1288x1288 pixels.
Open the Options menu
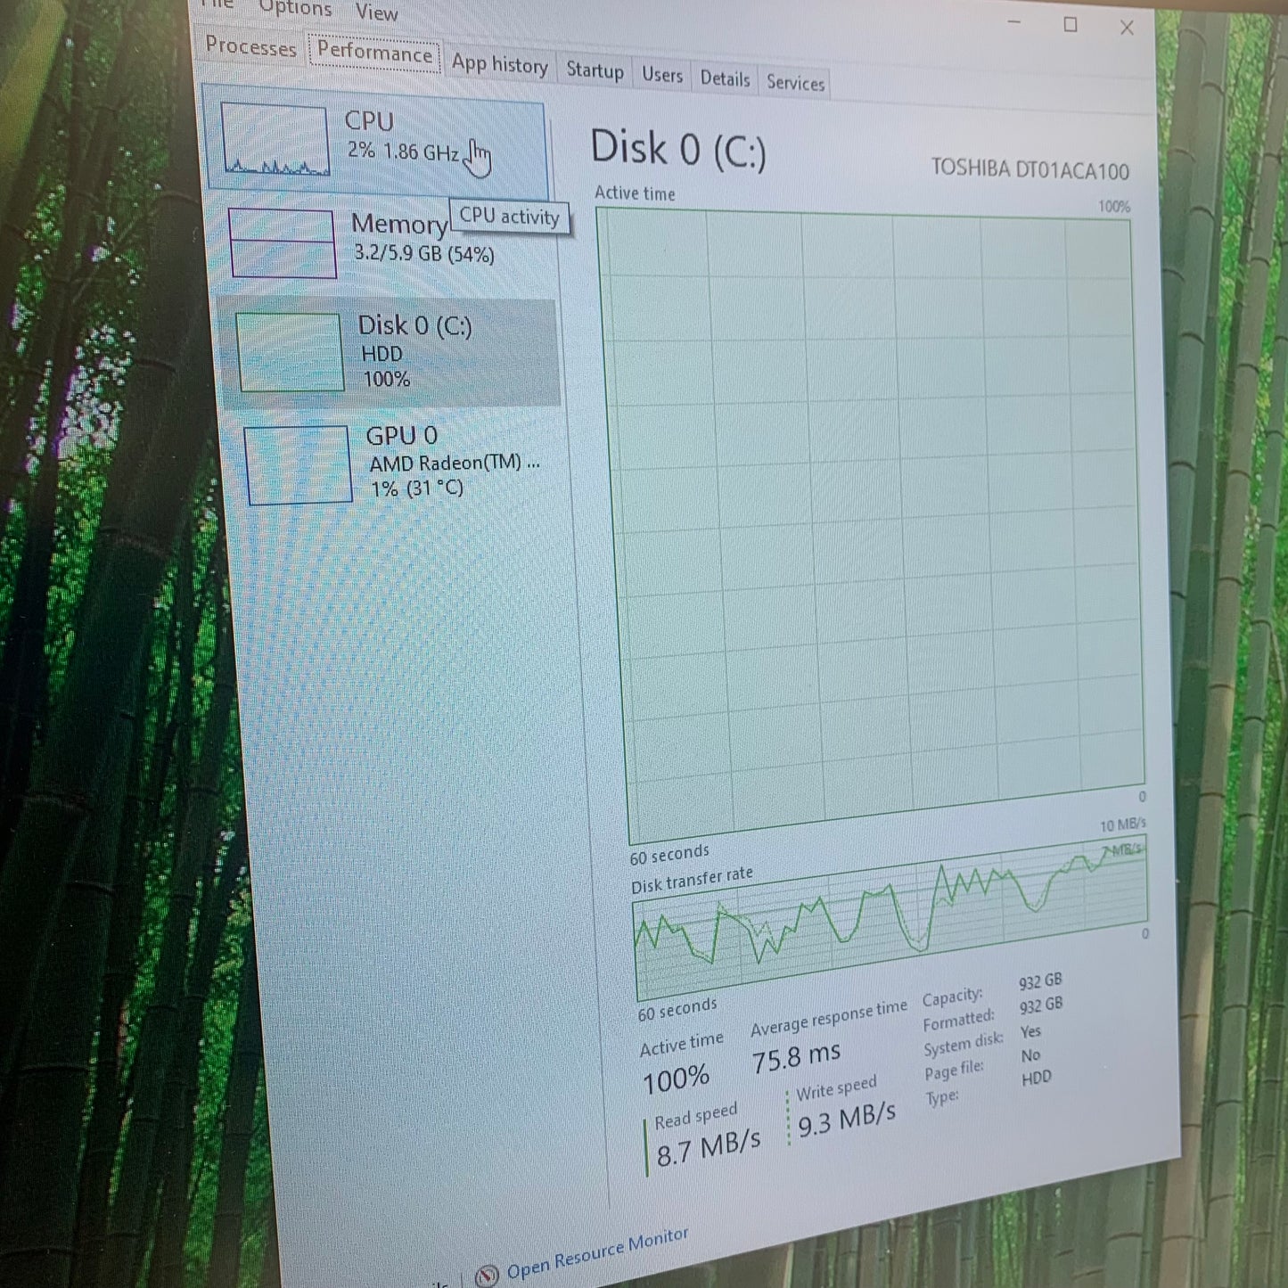pos(295,10)
